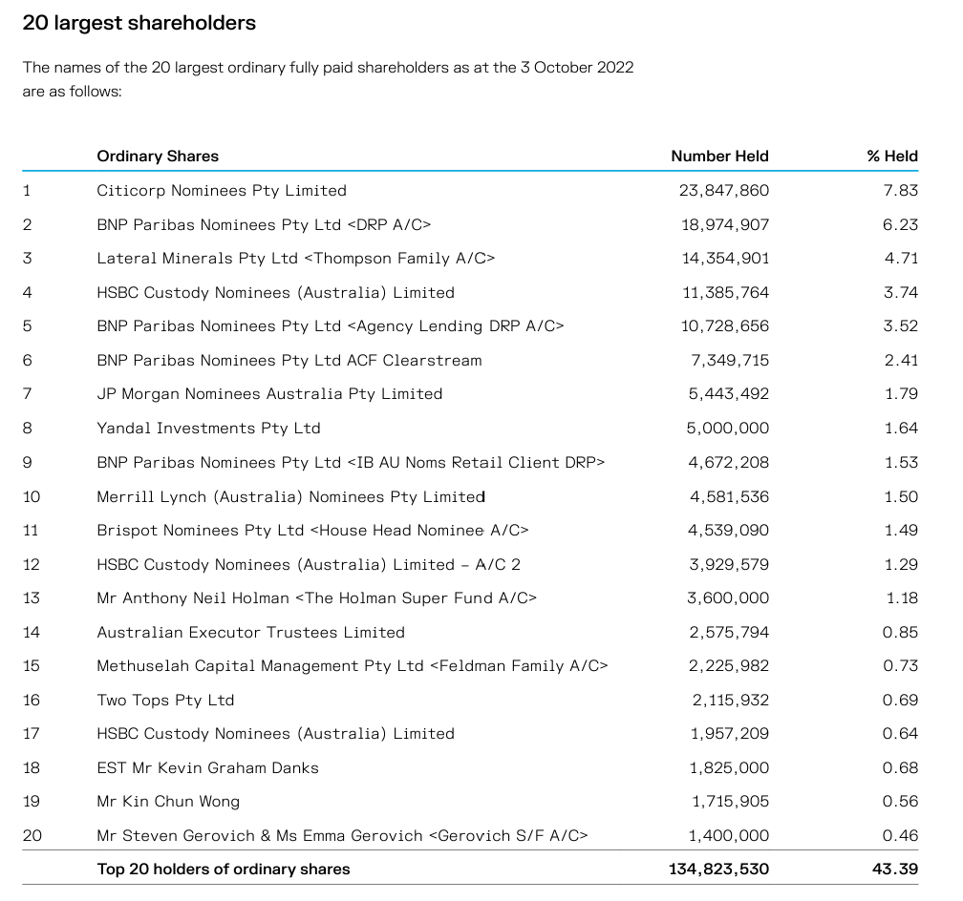This screenshot has height=901, width=963.
Task: Select the number 10,728,656
Action: pyautogui.click(x=725, y=325)
